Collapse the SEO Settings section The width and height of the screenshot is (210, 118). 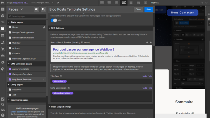pyautogui.click(x=49, y=28)
